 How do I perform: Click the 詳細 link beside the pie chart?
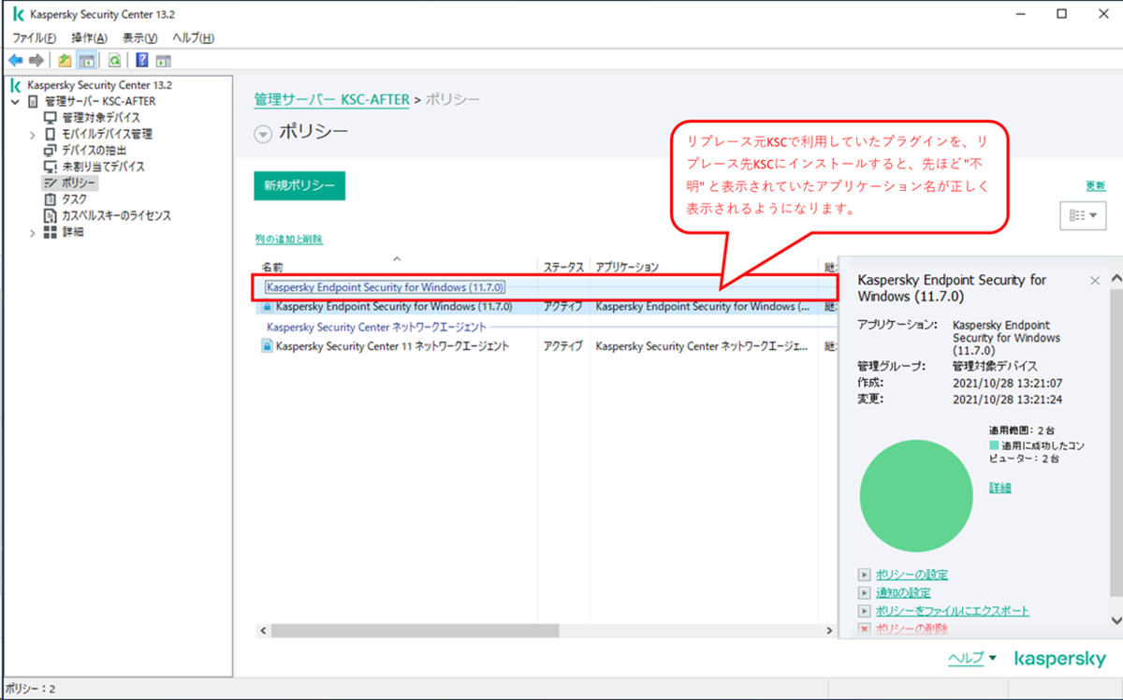[1000, 488]
